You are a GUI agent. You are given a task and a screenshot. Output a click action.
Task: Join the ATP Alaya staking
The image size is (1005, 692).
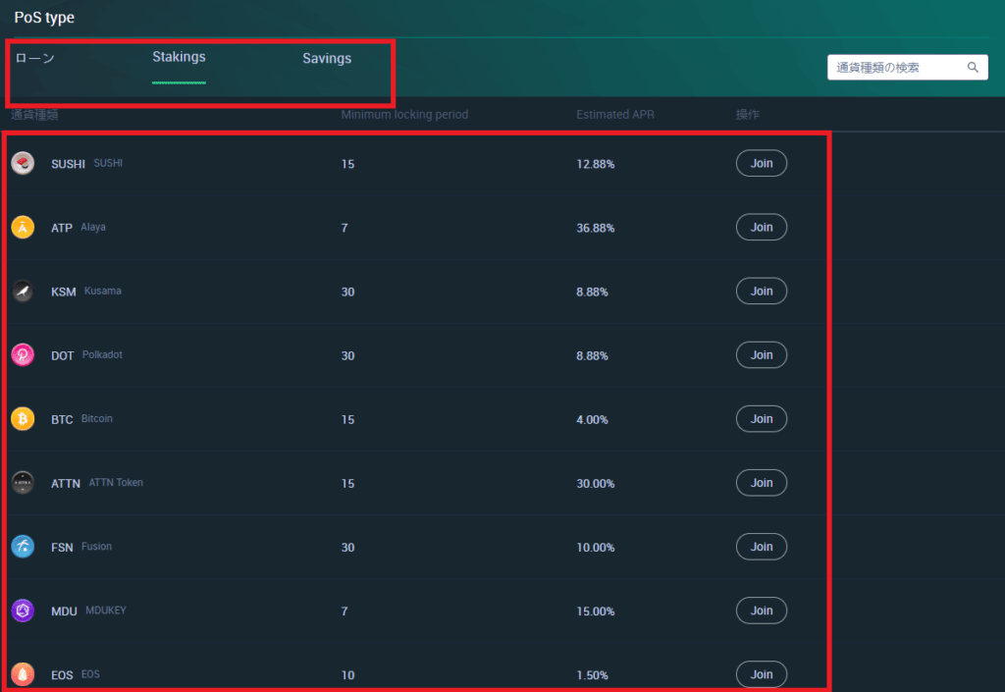762,227
